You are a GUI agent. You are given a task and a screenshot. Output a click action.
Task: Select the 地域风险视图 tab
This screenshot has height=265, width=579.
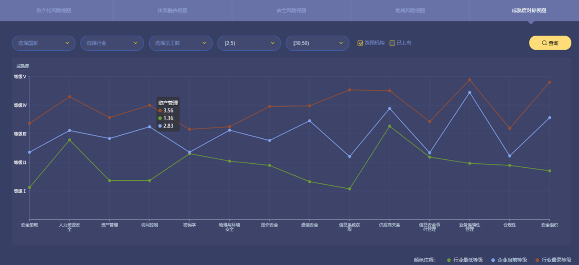coord(410,11)
